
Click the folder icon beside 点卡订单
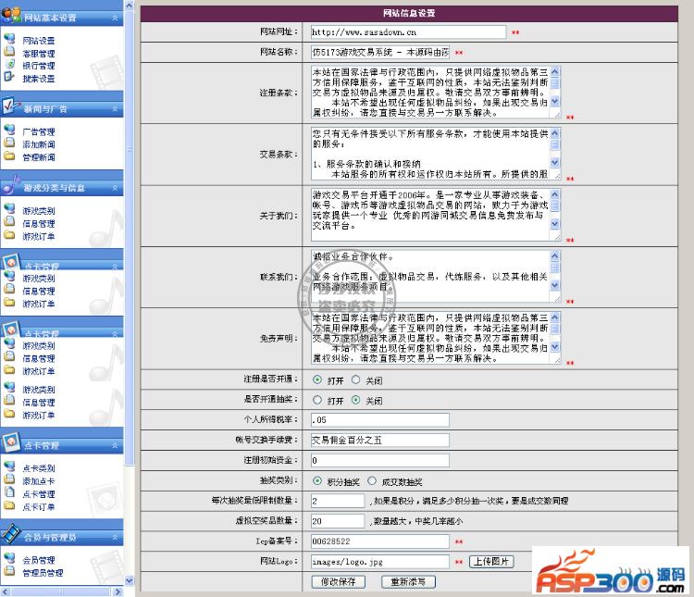click(10, 505)
